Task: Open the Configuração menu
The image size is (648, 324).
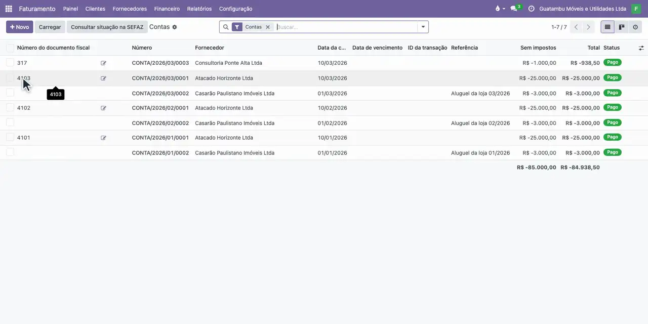Action: point(235,9)
